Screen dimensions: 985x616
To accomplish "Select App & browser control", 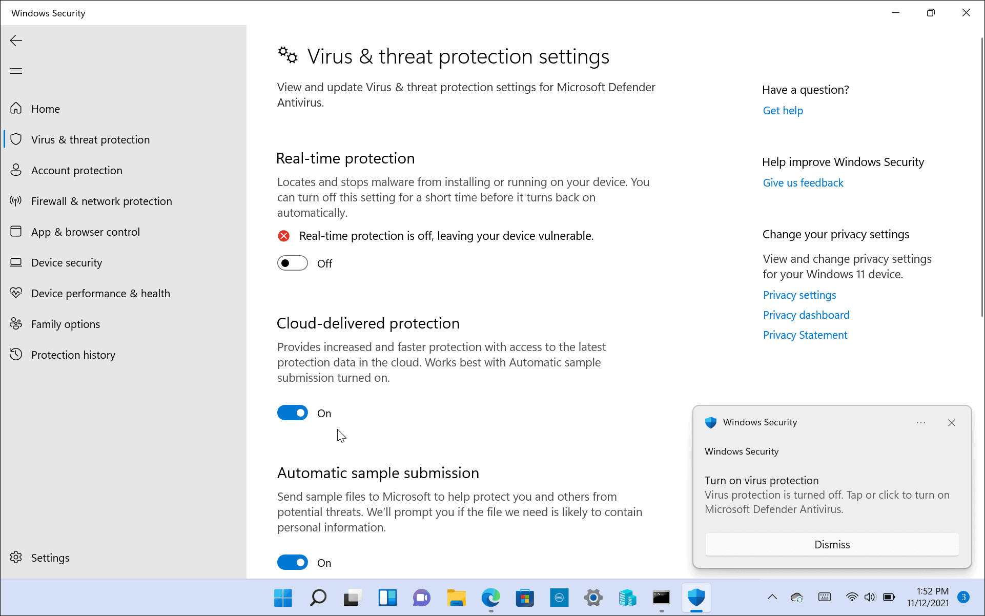I will (x=85, y=232).
